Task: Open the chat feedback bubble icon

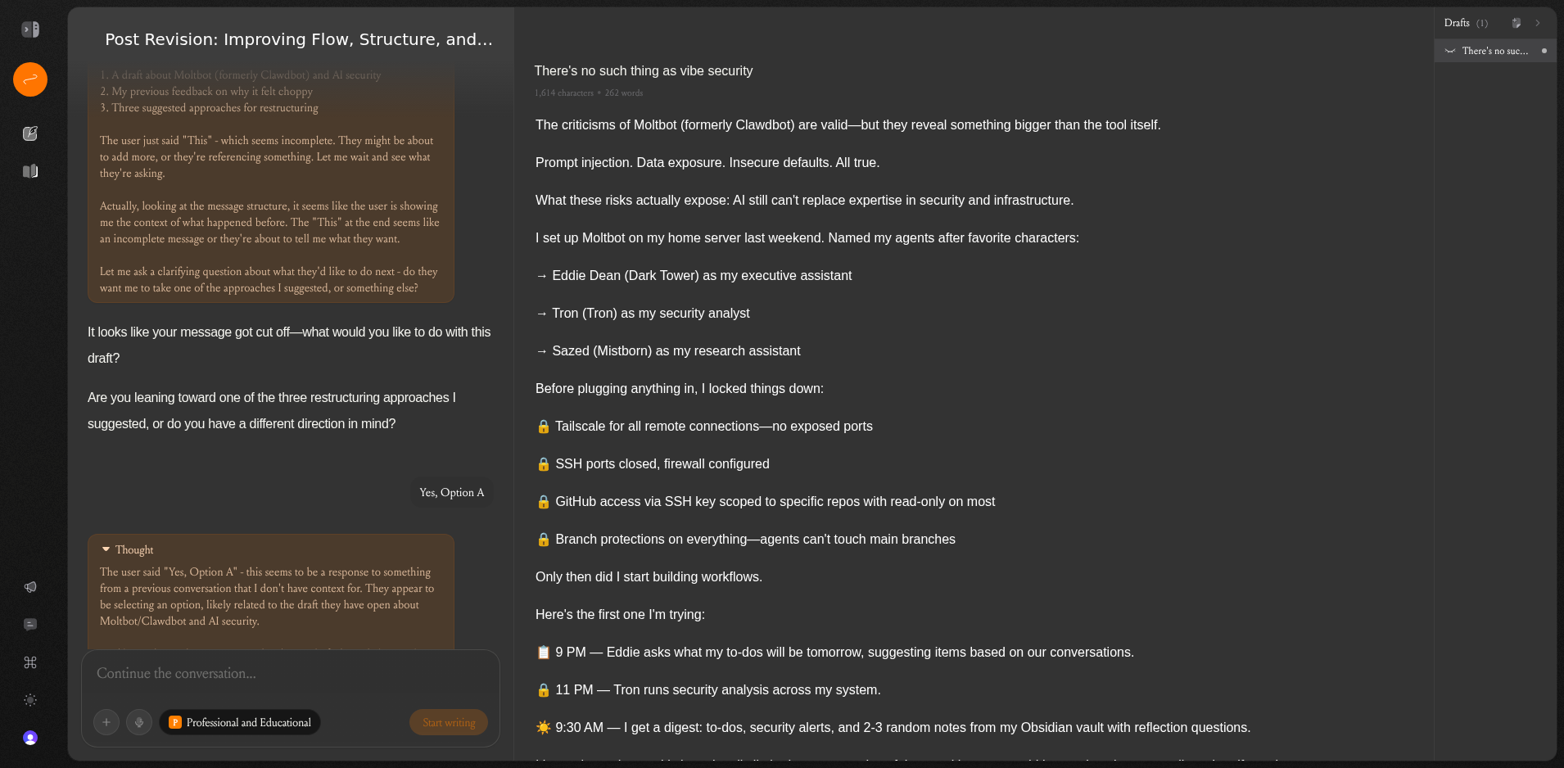Action: [30, 625]
